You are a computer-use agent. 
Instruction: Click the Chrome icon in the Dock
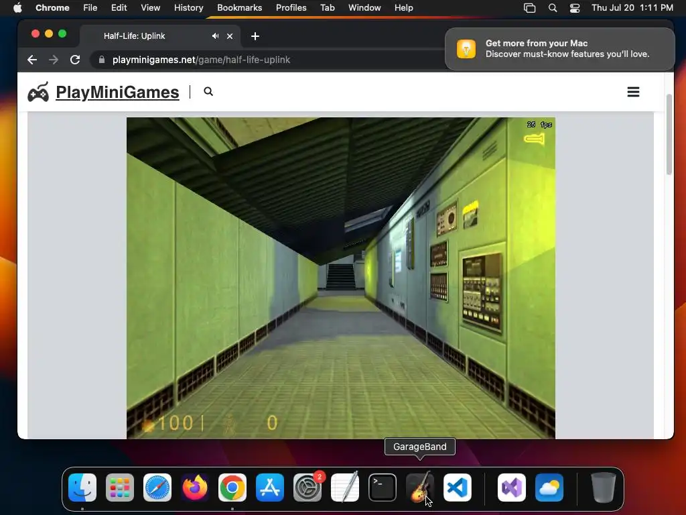232,488
